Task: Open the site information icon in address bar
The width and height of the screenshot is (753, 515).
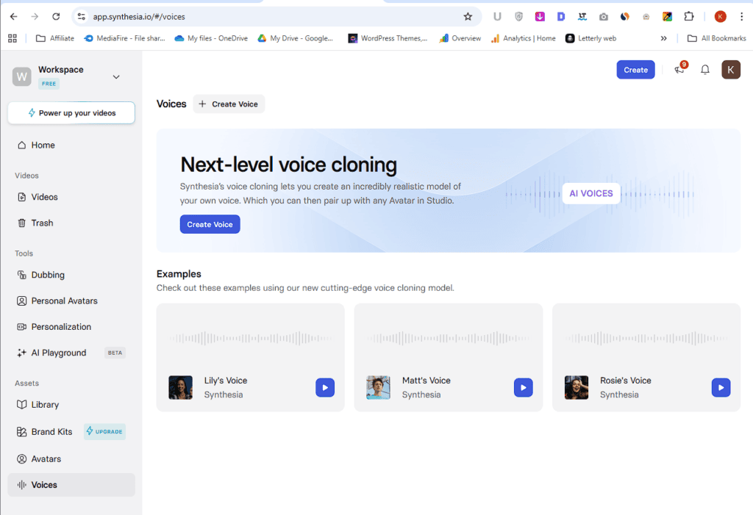Action: click(82, 16)
